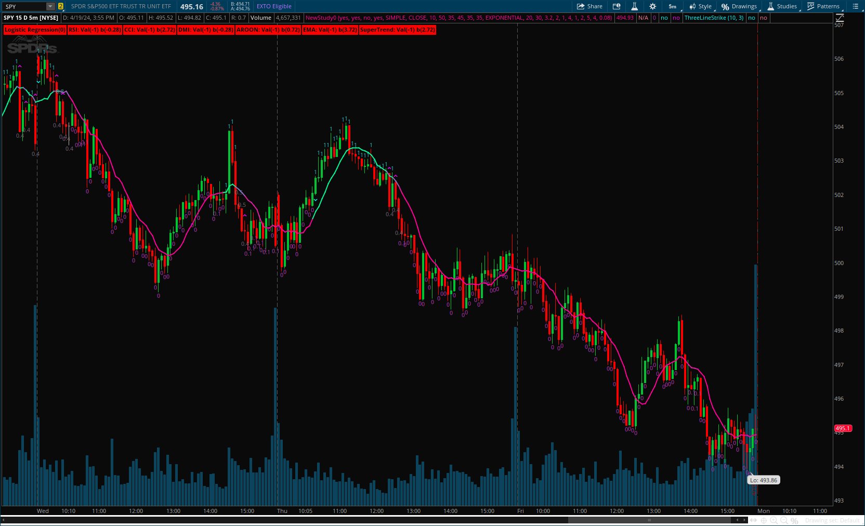Click the Fri date label on time axis
Image resolution: width=865 pixels, height=526 pixels.
[520, 511]
